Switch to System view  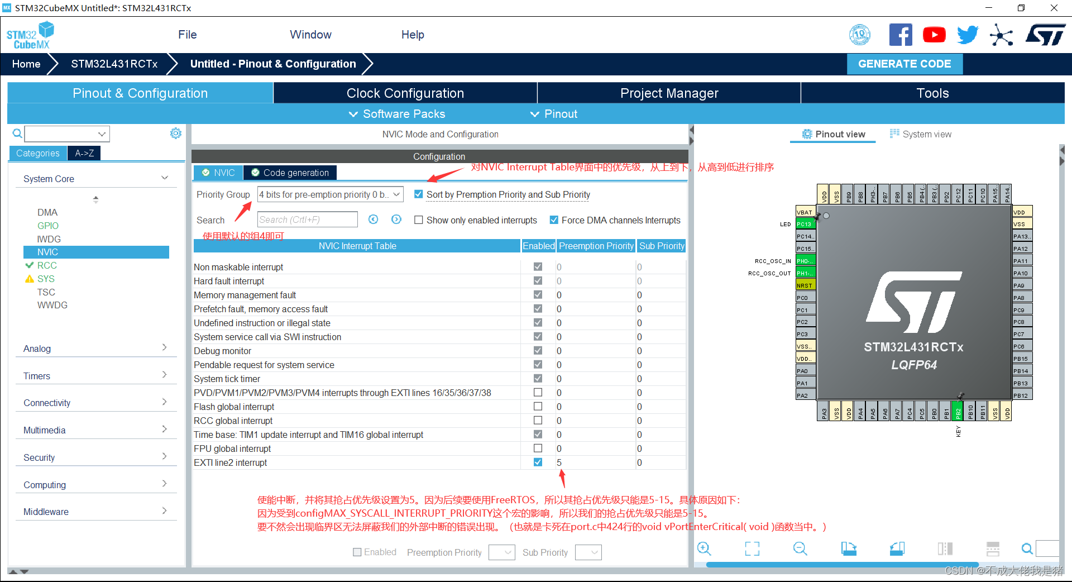[921, 134]
